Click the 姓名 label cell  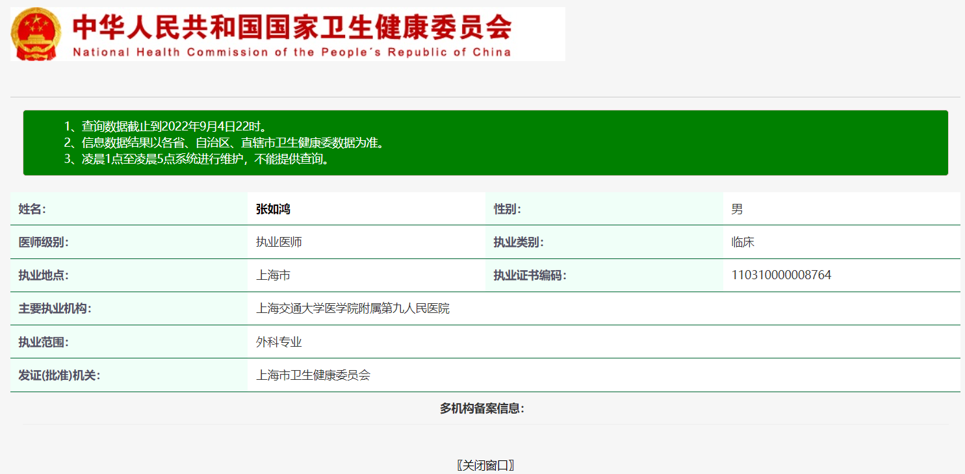129,208
